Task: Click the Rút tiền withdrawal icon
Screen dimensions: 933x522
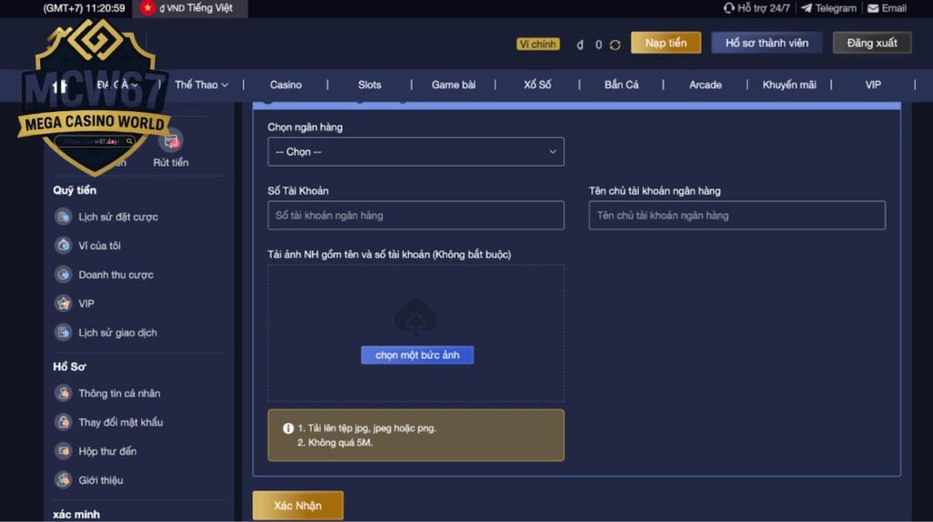Action: 170,141
